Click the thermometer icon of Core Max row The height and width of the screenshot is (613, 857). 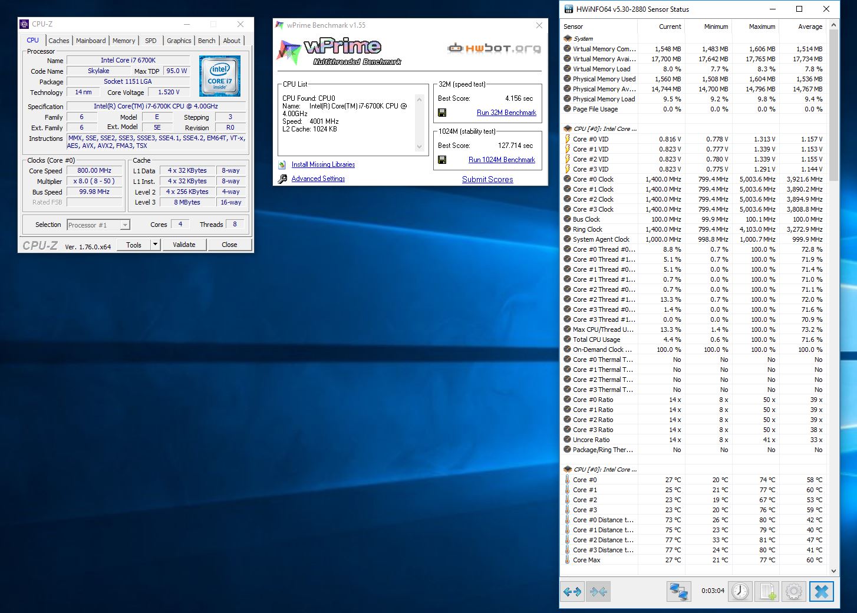pyautogui.click(x=568, y=560)
